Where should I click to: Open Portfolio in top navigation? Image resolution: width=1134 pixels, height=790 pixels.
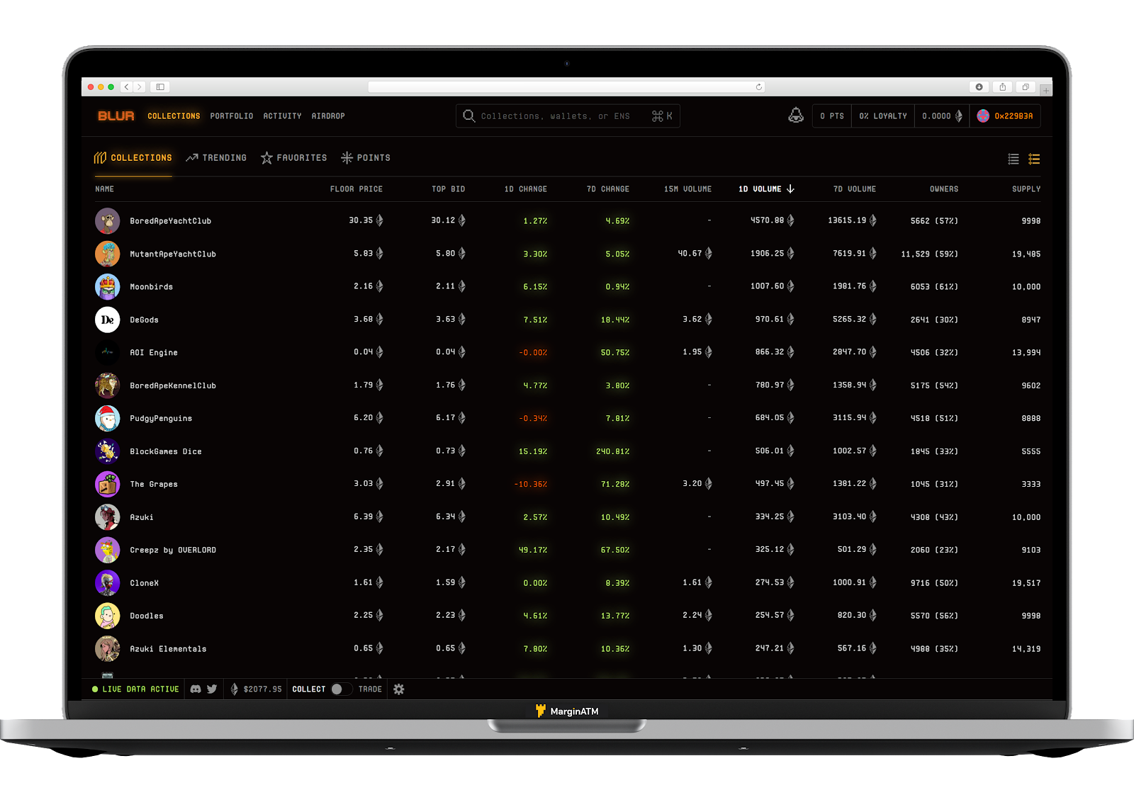pyautogui.click(x=231, y=116)
